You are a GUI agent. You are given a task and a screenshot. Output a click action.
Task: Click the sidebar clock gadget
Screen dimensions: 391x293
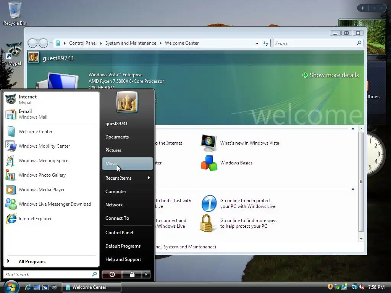coord(376,154)
